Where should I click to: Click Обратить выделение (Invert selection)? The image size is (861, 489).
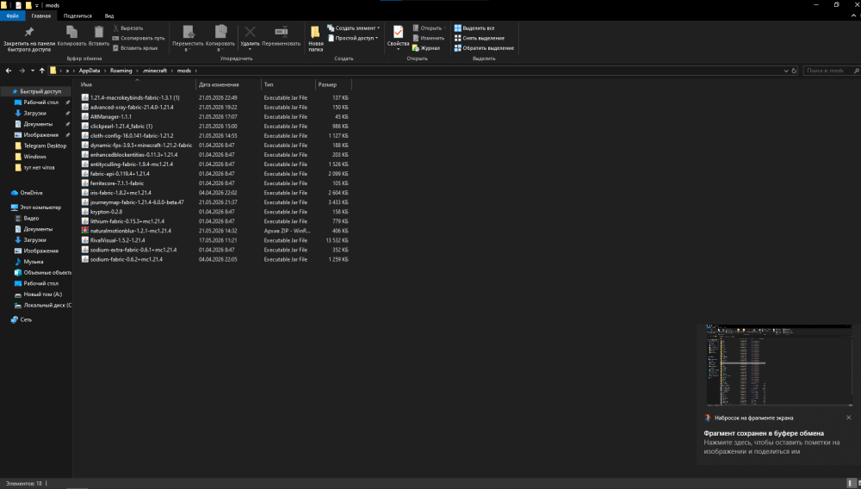pyautogui.click(x=484, y=47)
